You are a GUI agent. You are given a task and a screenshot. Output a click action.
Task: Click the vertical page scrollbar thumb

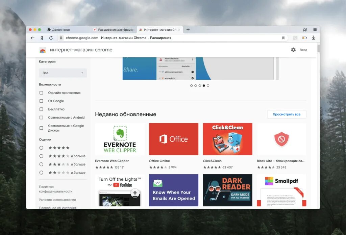[318, 48]
